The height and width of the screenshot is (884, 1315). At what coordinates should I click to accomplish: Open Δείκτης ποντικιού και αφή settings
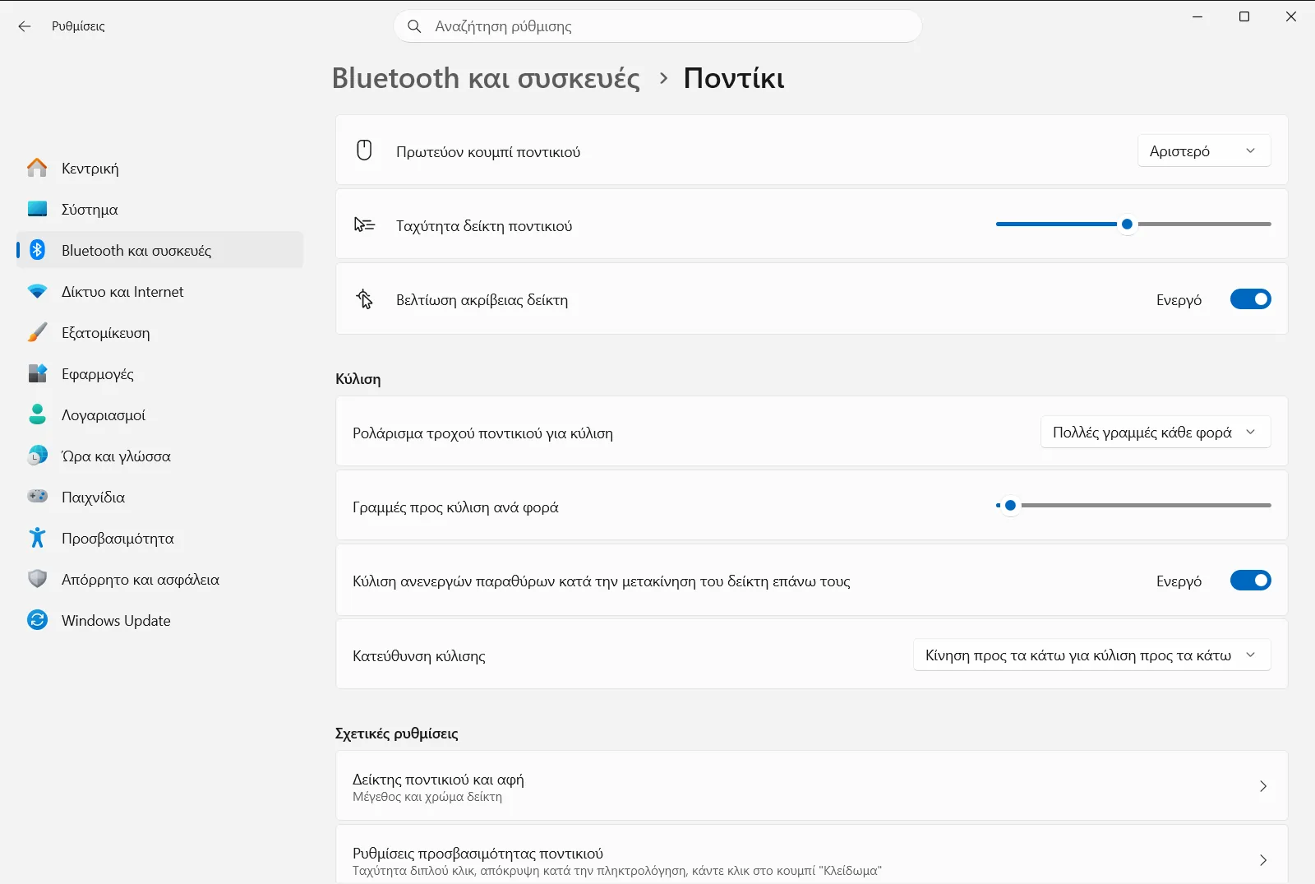(811, 786)
